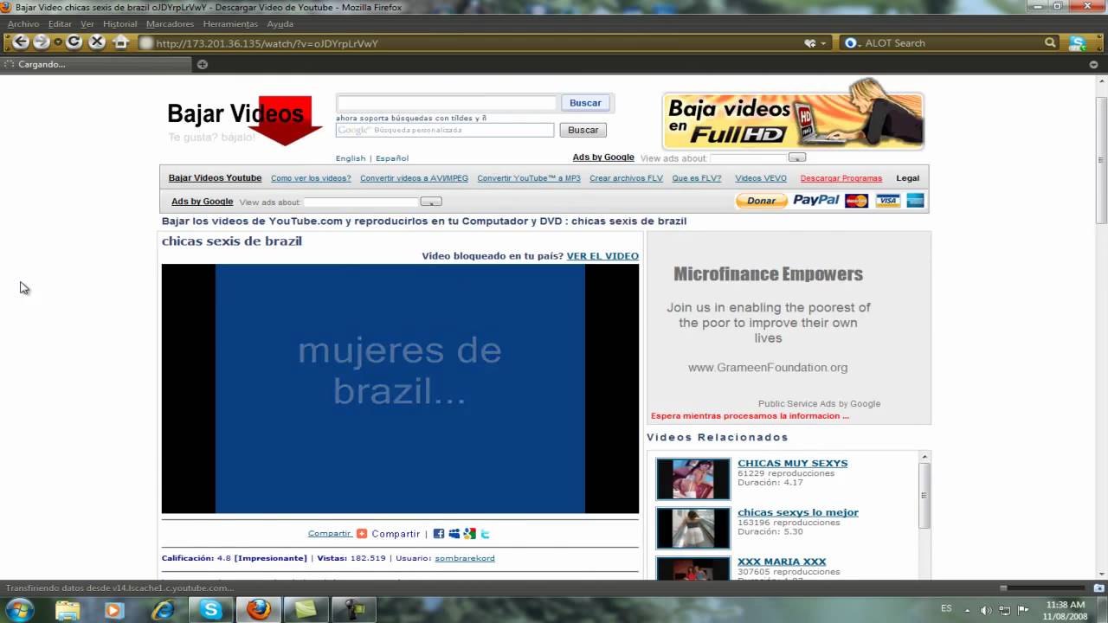This screenshot has width=1108, height=623.
Task: Open Como ver los videos? link
Action: coord(311,178)
